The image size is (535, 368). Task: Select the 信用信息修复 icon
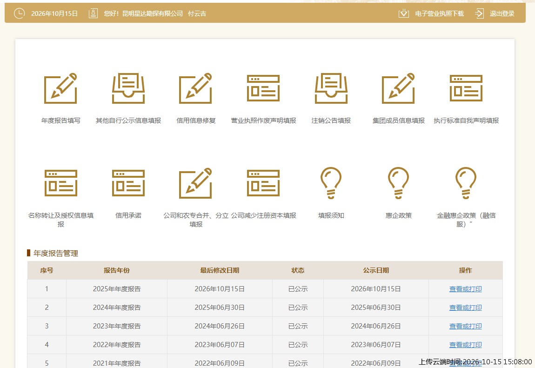tap(196, 88)
